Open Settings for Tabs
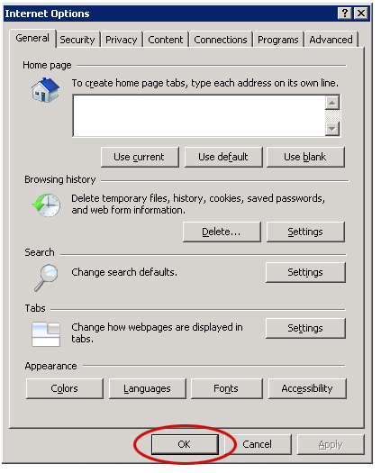The height and width of the screenshot is (473, 381). [x=305, y=328]
